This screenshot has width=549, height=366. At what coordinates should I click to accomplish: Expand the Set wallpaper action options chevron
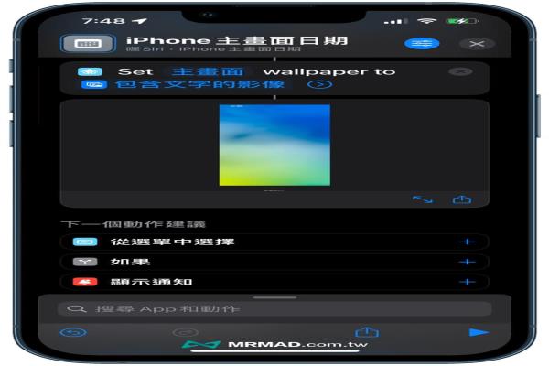click(x=319, y=84)
